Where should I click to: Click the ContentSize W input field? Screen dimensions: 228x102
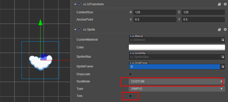tap(155, 12)
